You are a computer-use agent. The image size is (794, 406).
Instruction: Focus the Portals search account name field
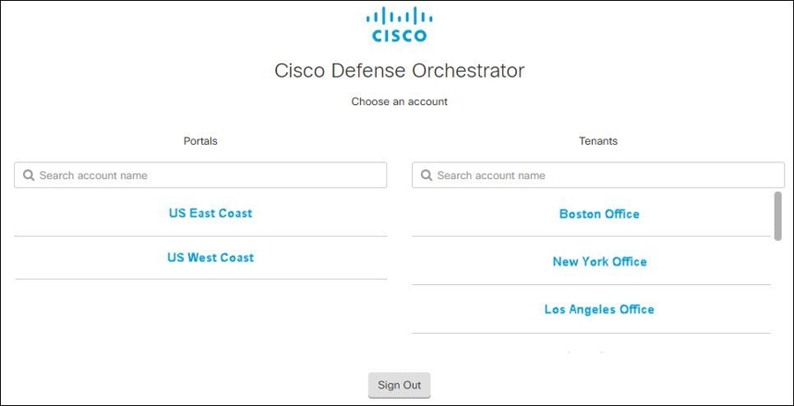(x=207, y=176)
